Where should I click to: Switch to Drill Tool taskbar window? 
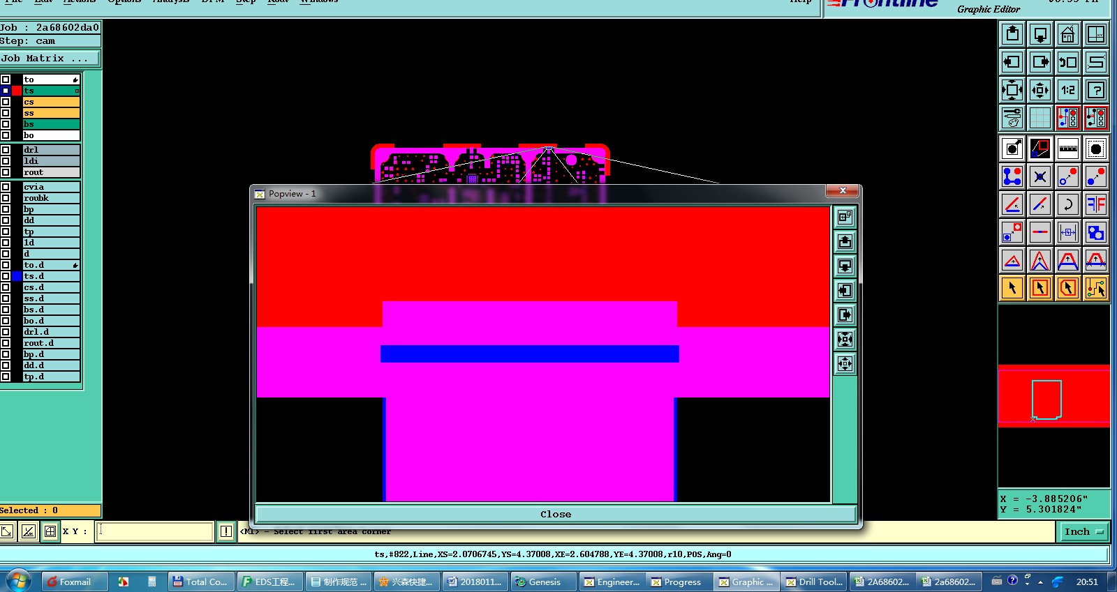(x=814, y=582)
